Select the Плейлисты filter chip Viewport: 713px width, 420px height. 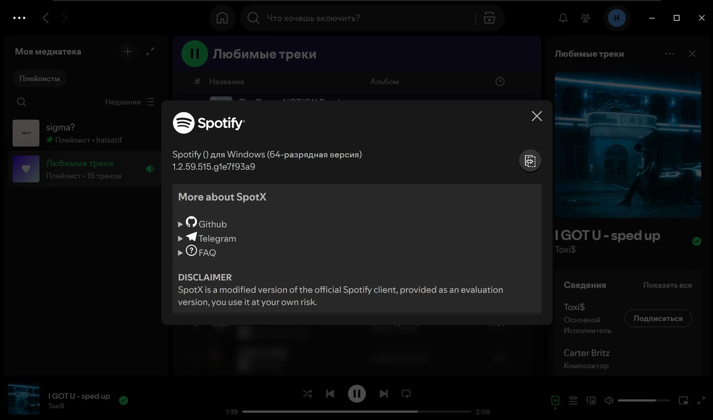39,78
